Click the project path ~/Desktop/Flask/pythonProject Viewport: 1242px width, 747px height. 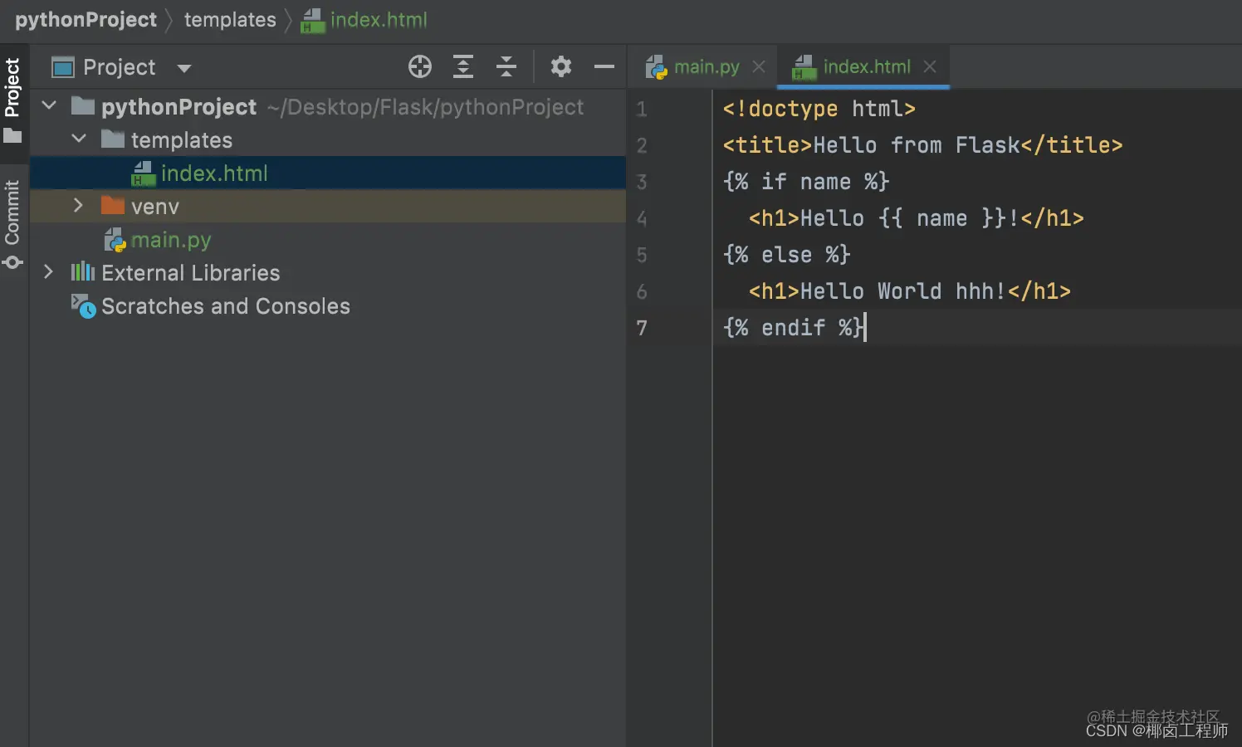(x=425, y=107)
